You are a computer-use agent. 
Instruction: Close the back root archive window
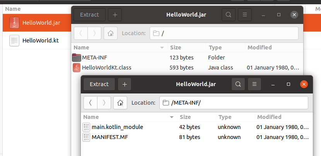(294, 15)
